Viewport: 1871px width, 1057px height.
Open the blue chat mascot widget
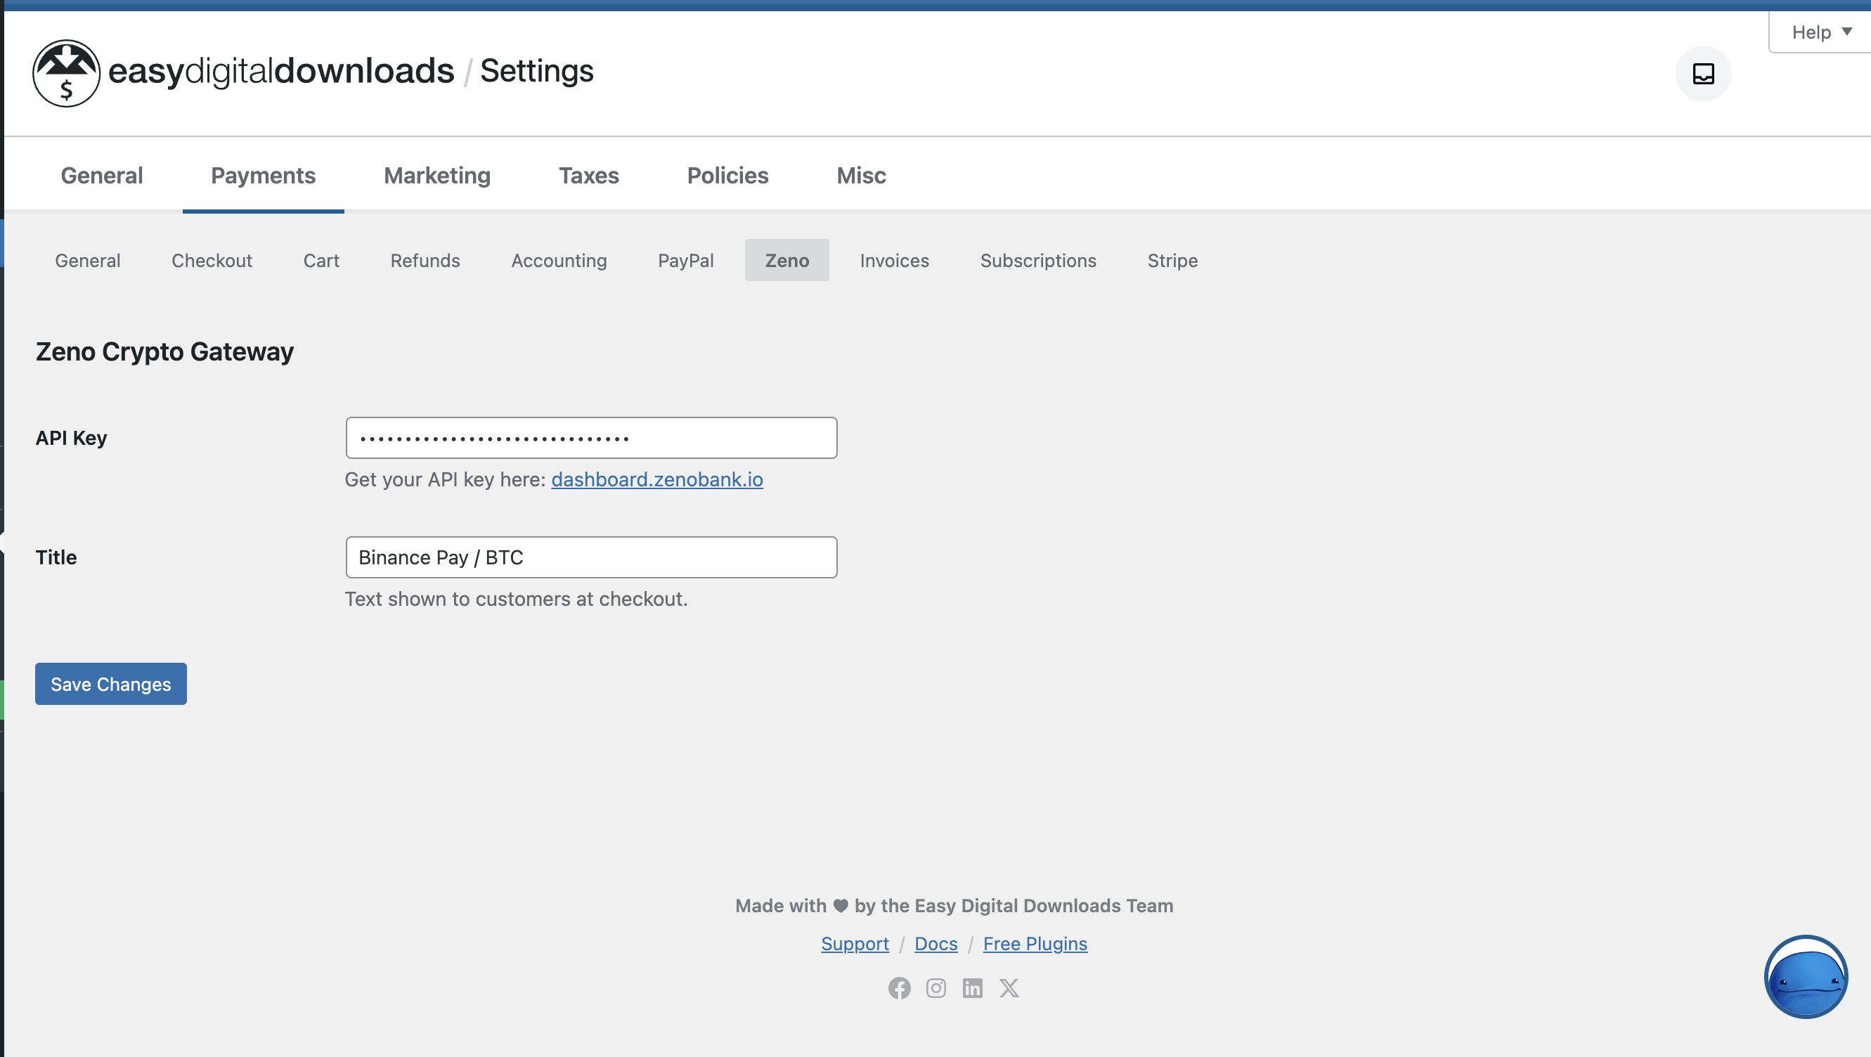point(1805,975)
